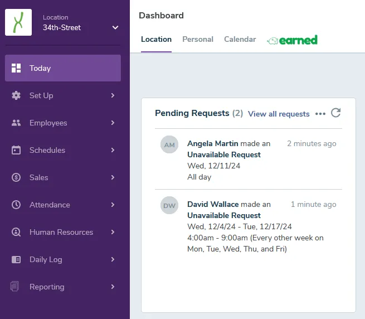Click the Today dashboard grid icon
Screen dimensions: 365x319
point(16,68)
